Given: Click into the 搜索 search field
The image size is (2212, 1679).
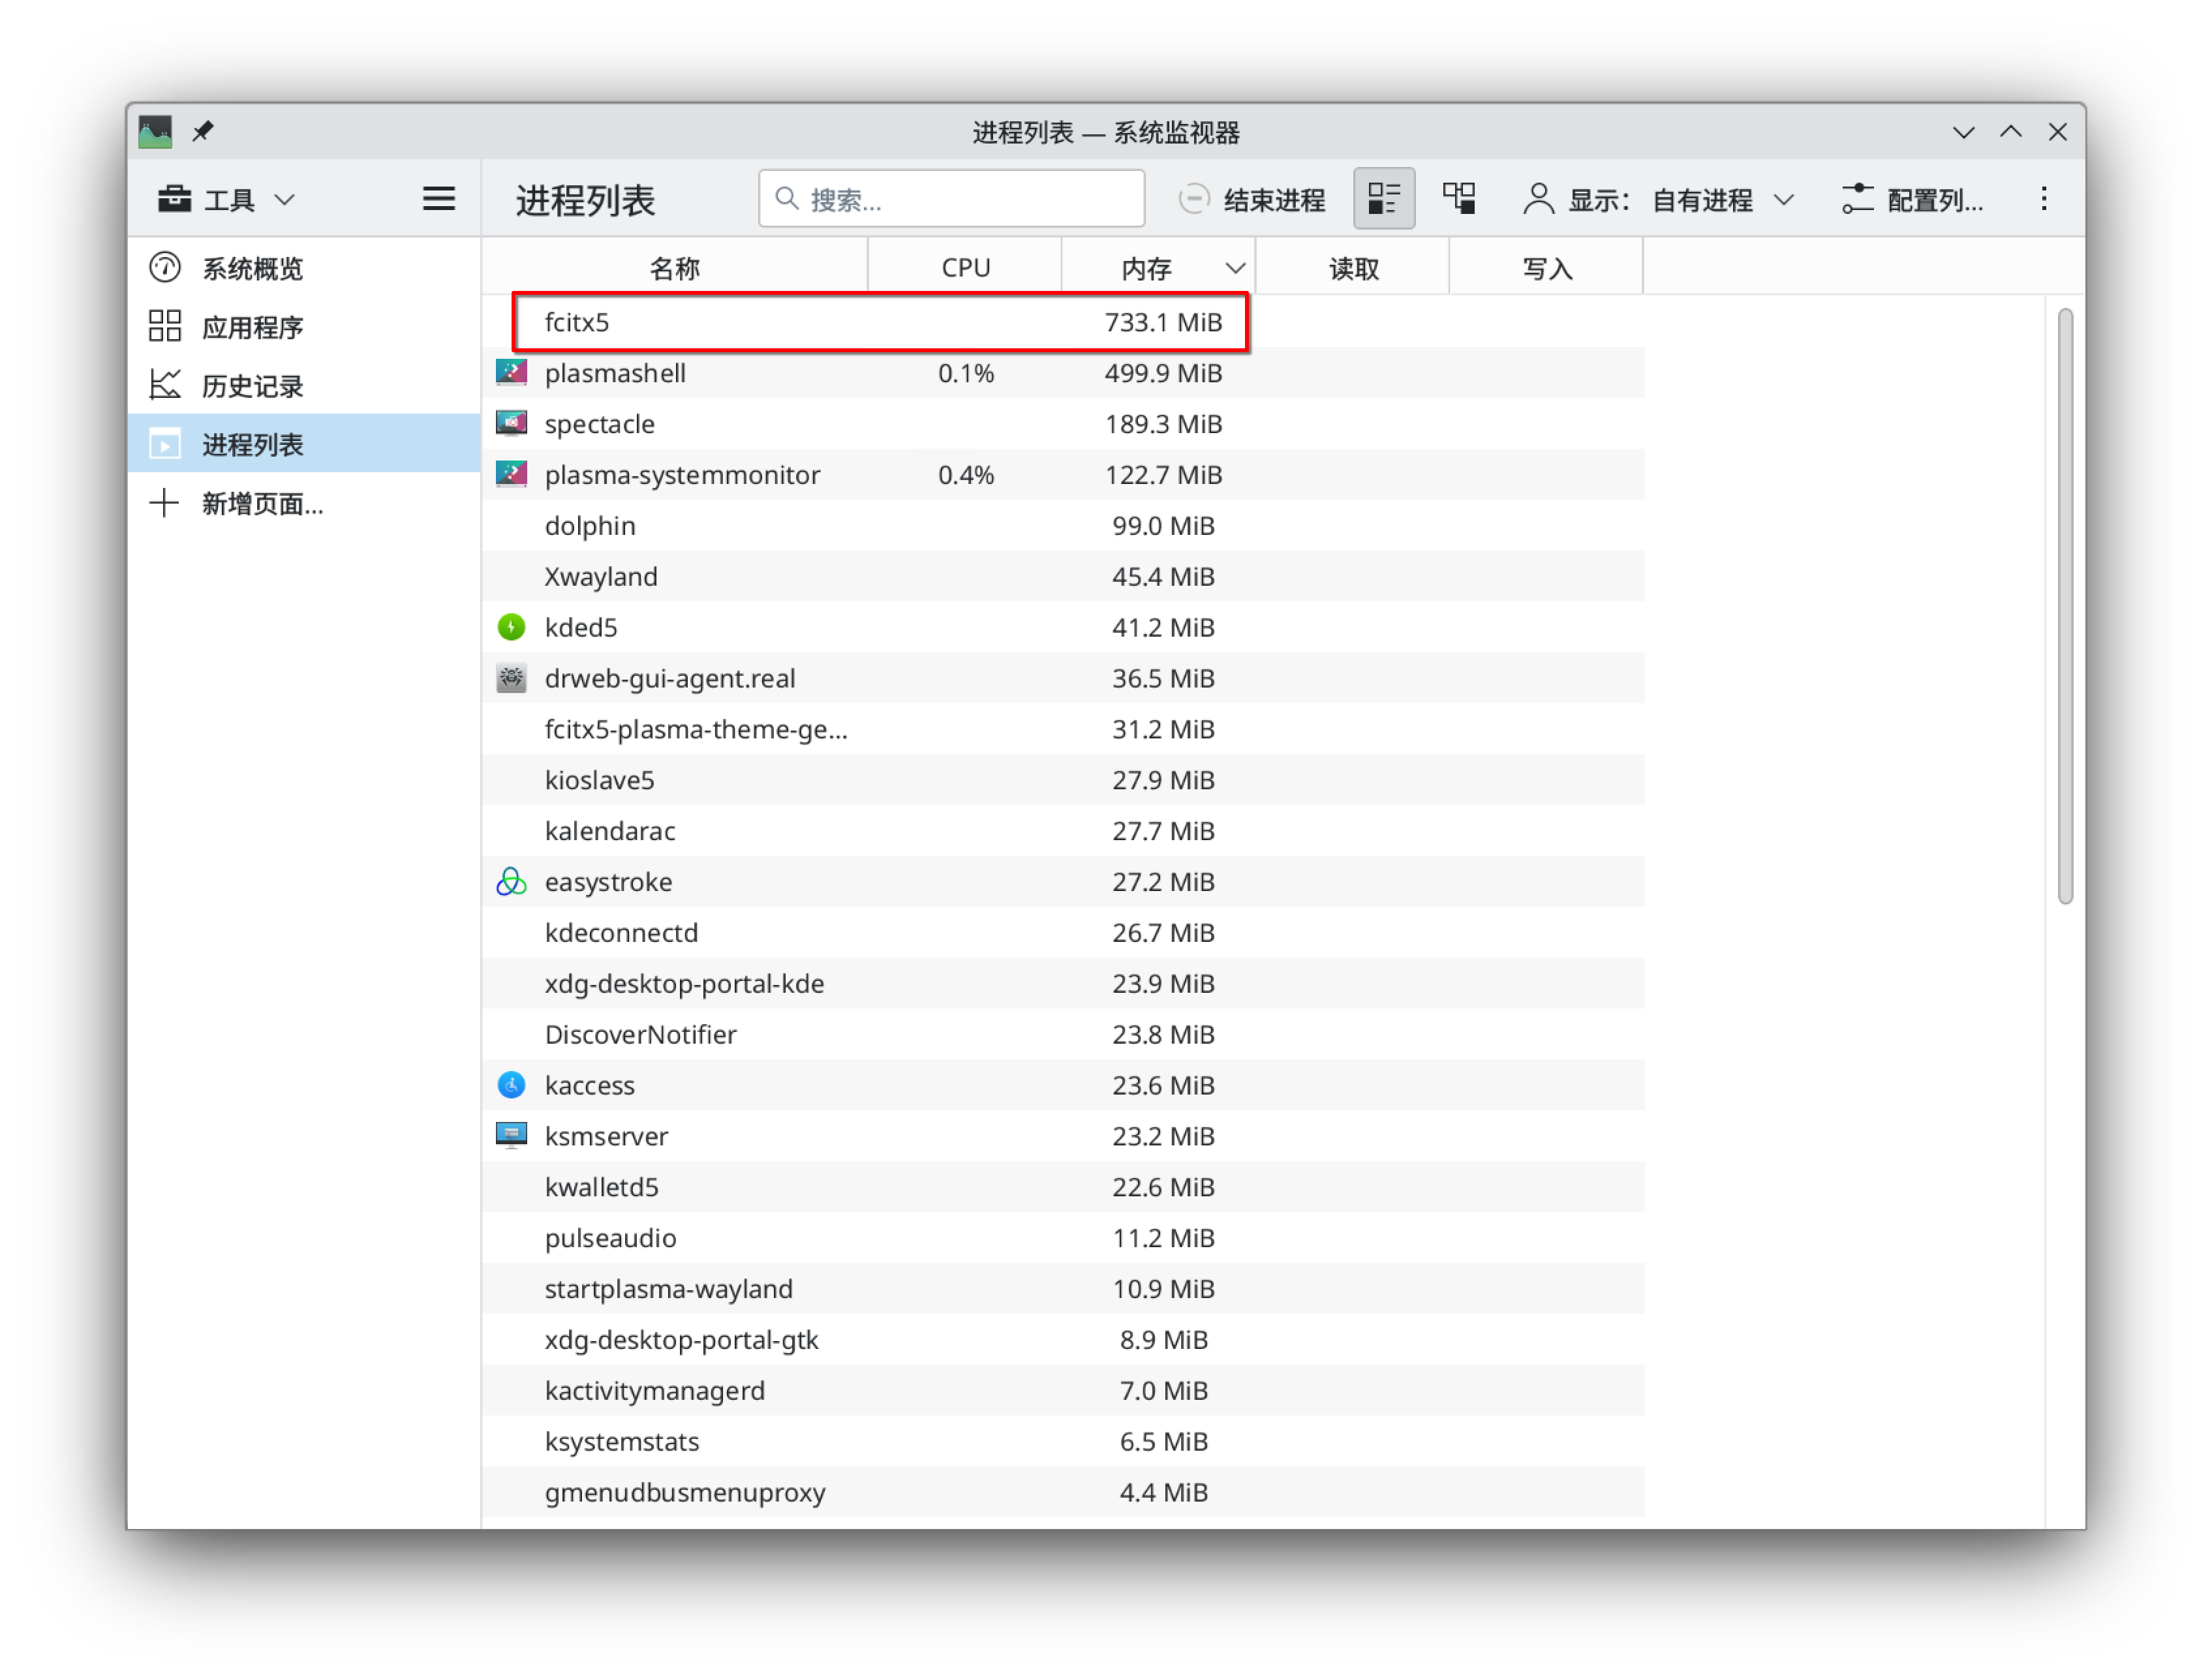Looking at the screenshot, I should pos(950,199).
